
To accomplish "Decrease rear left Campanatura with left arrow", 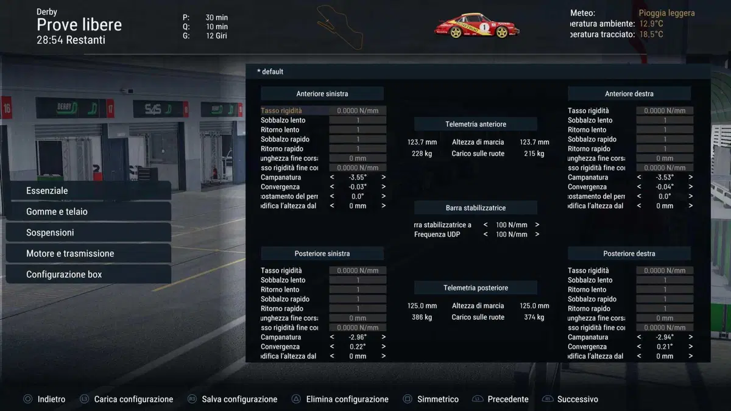I will [x=332, y=337].
